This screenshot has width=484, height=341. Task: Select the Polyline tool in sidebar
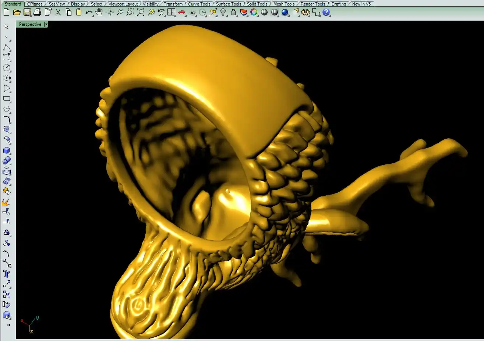click(x=7, y=48)
